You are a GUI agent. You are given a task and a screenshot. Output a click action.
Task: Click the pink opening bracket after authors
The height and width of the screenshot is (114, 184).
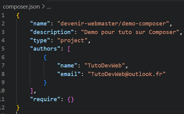(69, 49)
